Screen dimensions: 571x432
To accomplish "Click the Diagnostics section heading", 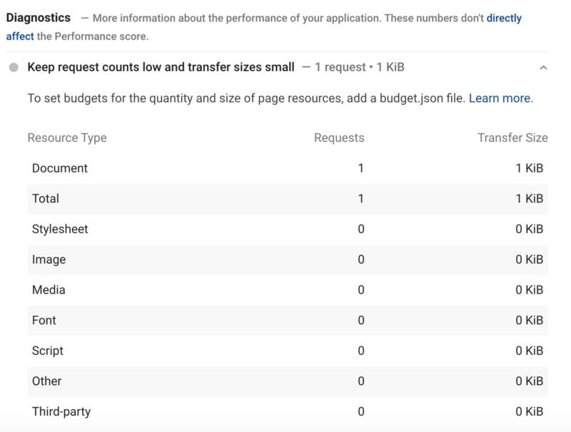I will coord(39,17).
